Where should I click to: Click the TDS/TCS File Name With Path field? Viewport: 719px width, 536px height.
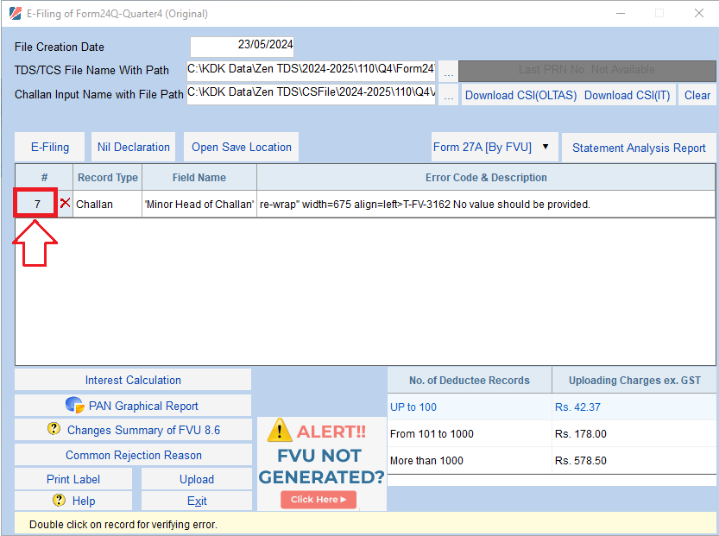tap(311, 71)
